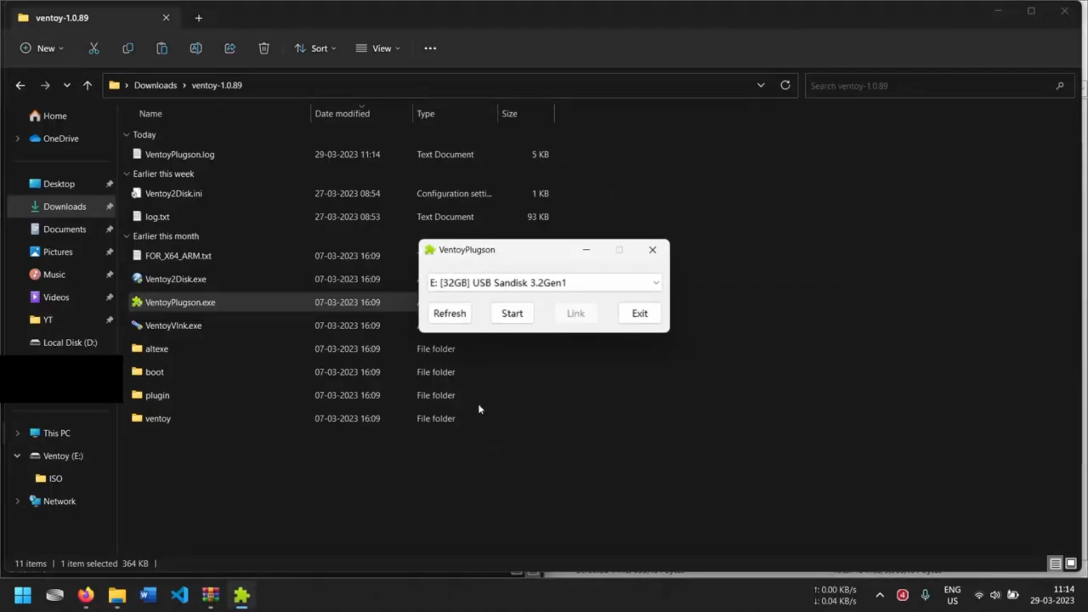Click the Rename icon in the toolbar
Image resolution: width=1088 pixels, height=612 pixels.
[196, 48]
